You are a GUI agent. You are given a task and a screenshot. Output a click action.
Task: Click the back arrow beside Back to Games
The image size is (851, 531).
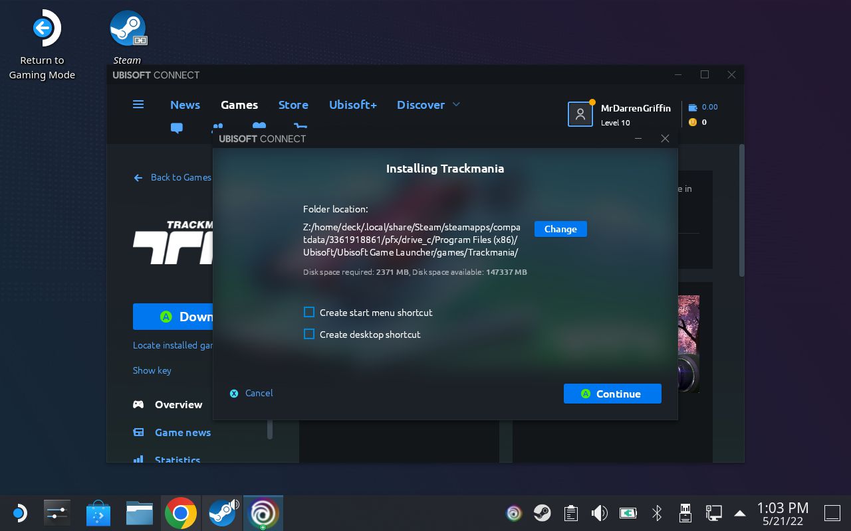click(x=138, y=177)
